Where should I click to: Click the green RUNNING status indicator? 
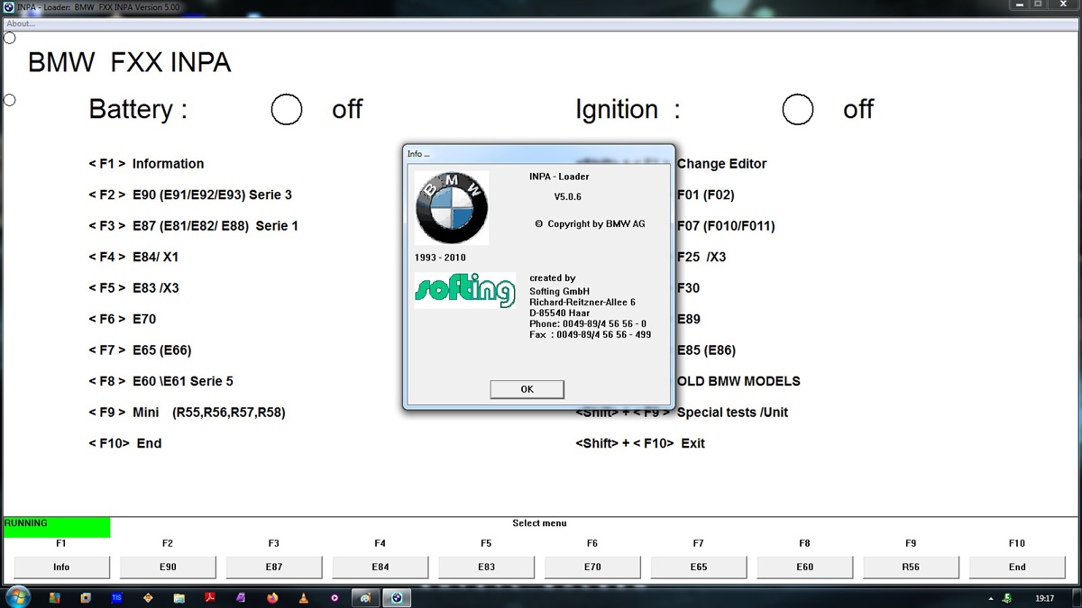coord(57,528)
